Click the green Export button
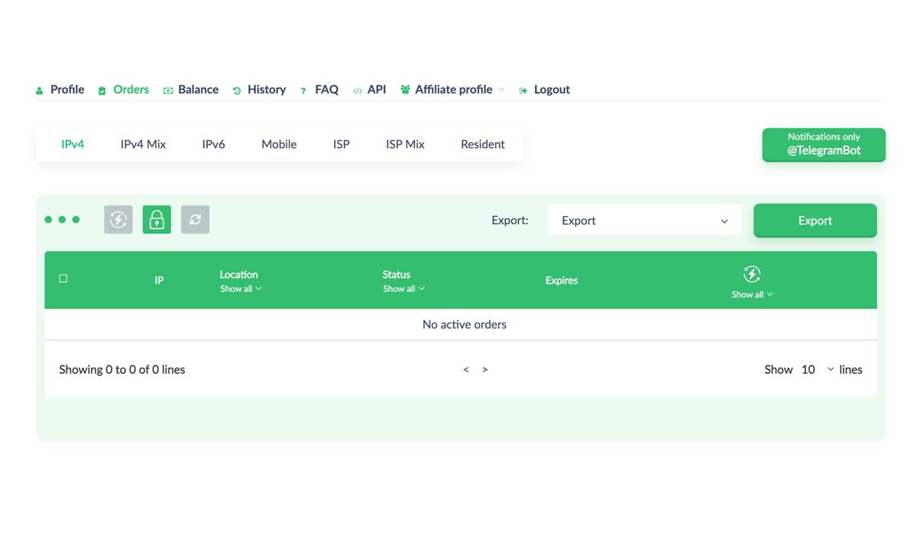This screenshot has width=917, height=535. coord(815,221)
